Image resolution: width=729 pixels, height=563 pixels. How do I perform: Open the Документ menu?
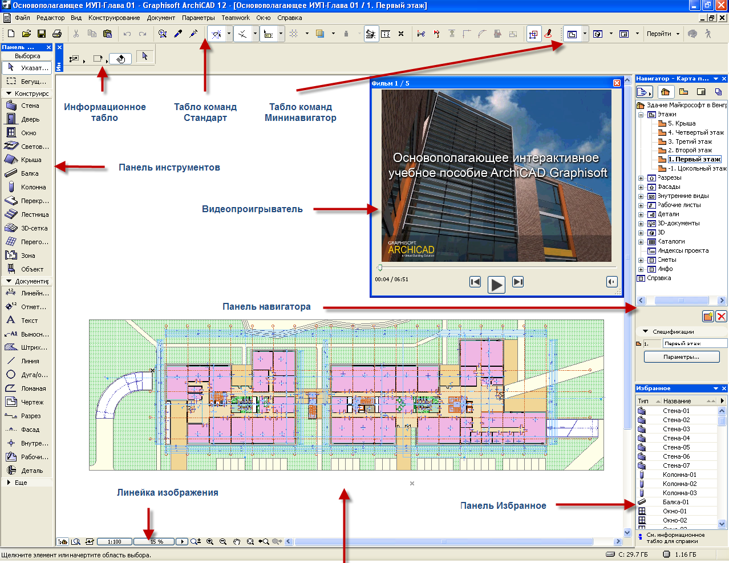[161, 18]
